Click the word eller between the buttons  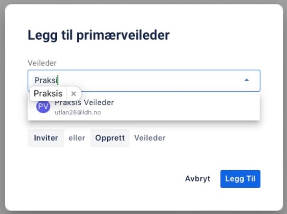(x=77, y=138)
